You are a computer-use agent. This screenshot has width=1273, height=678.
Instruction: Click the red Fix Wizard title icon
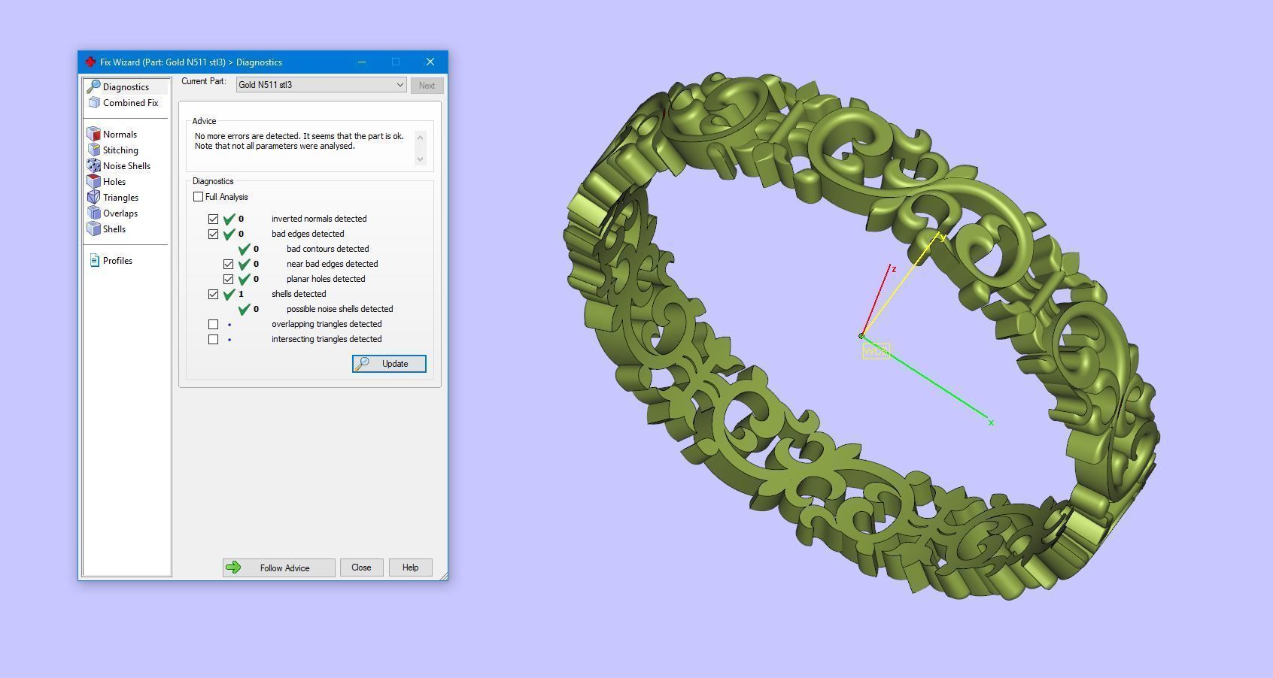coord(90,62)
